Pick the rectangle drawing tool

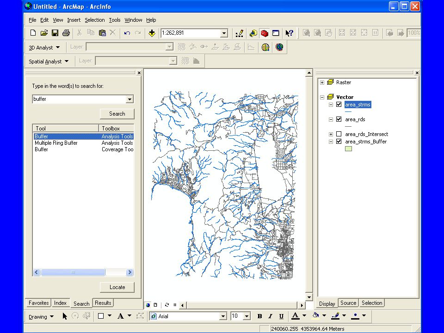click(x=101, y=316)
